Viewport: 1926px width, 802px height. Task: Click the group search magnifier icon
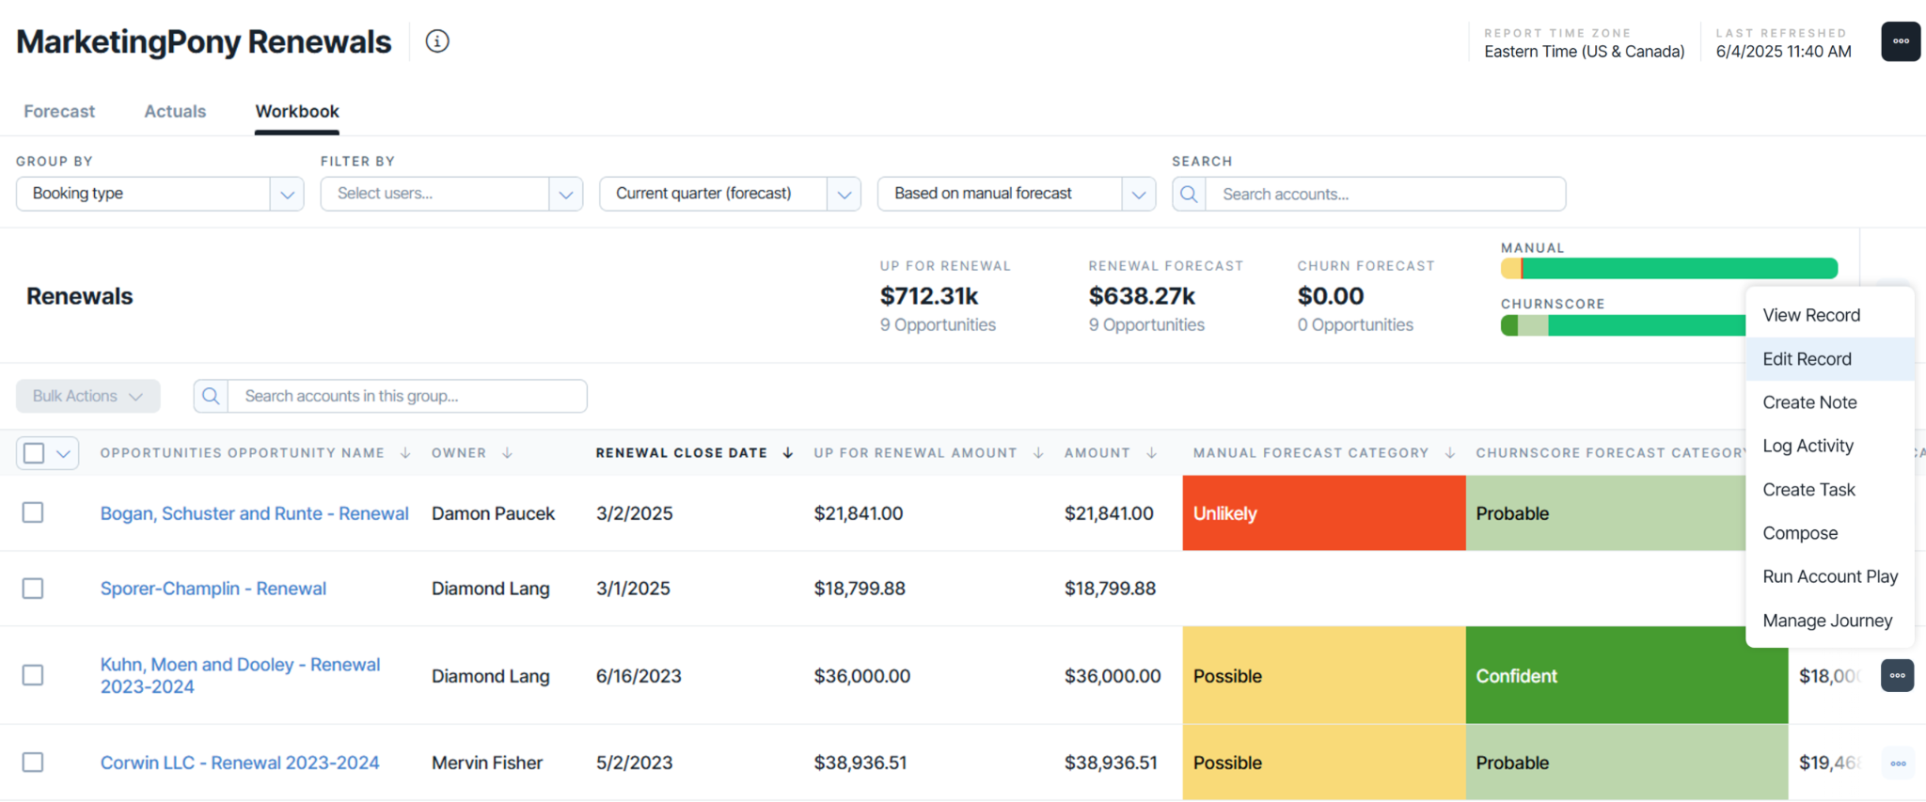coord(211,396)
